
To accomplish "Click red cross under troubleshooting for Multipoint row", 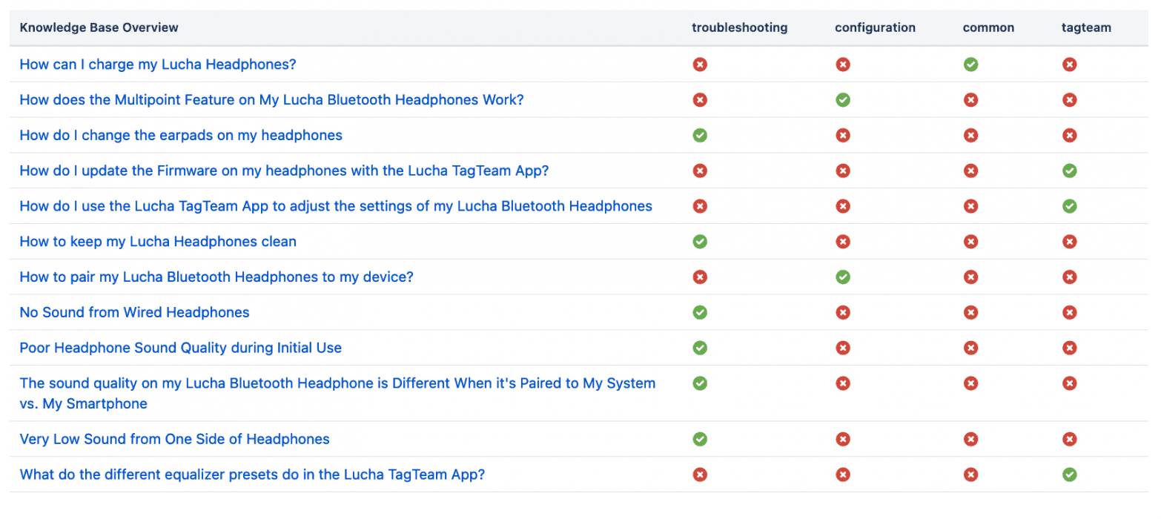I will point(700,100).
